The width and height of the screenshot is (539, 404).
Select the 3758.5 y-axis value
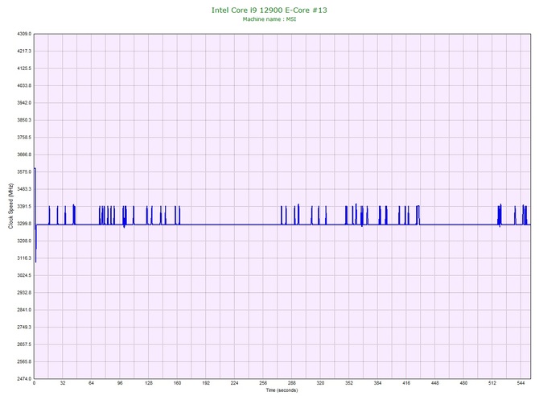tap(24, 137)
